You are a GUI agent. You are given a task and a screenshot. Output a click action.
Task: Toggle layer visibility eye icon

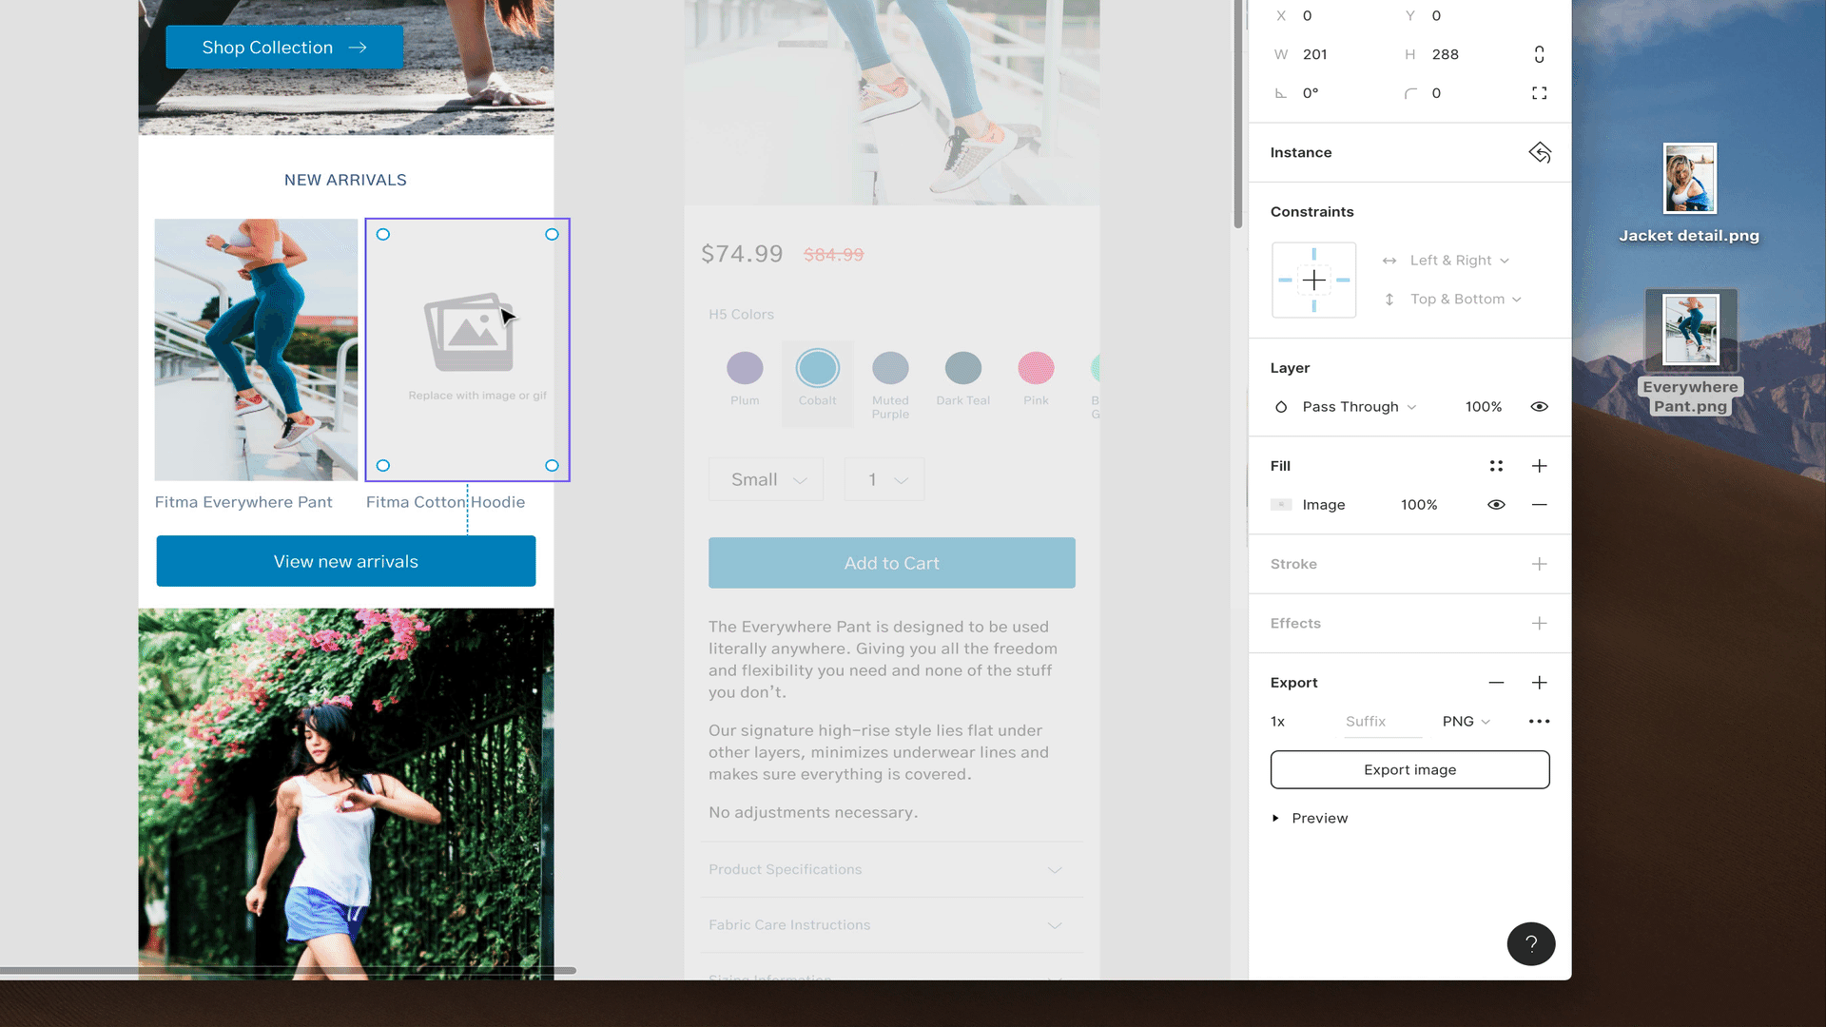1539,407
